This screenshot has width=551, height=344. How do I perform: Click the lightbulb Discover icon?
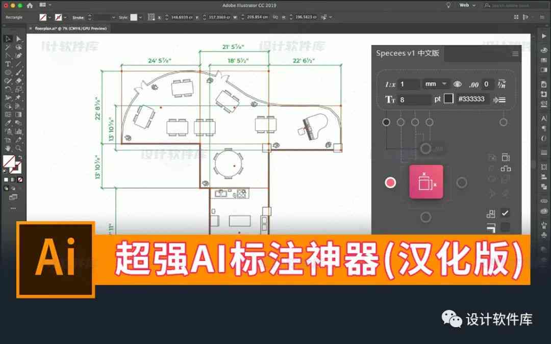tap(448, 5)
